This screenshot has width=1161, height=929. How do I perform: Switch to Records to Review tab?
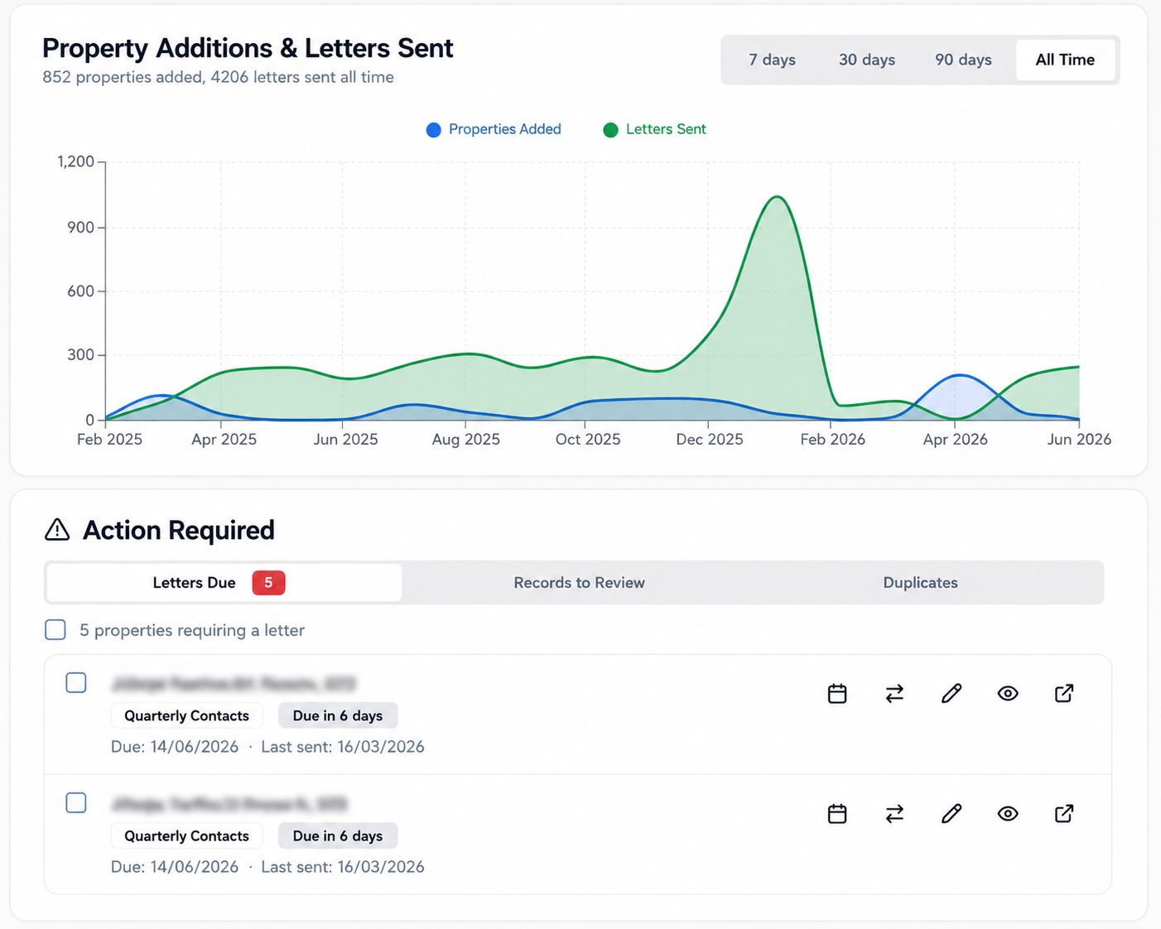(x=579, y=583)
